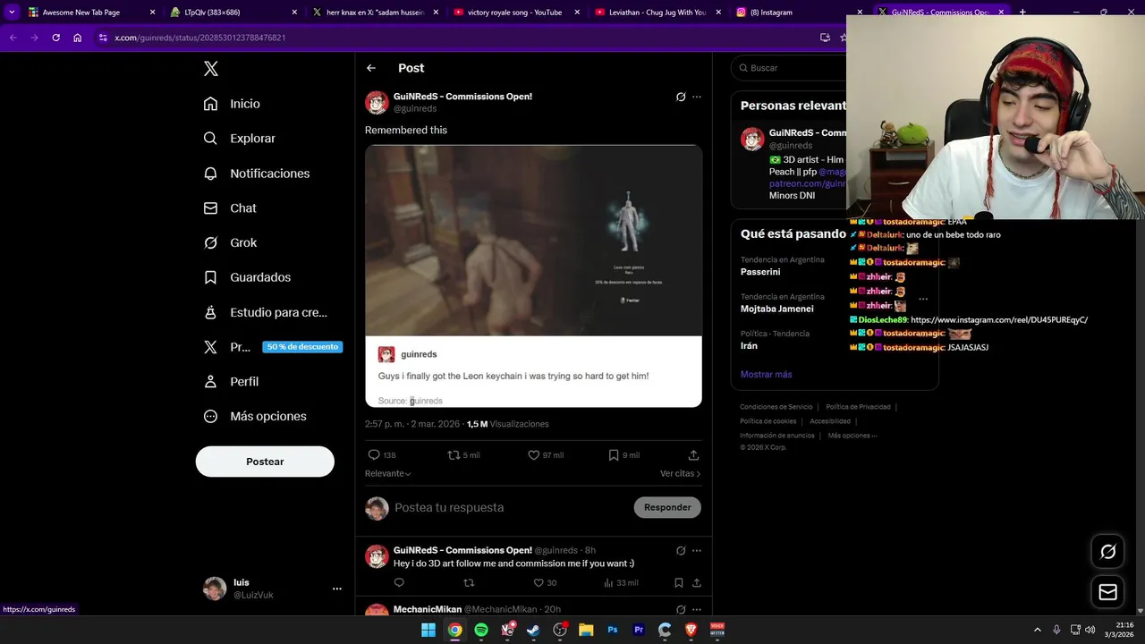Open Notificaciones in the sidebar
The width and height of the screenshot is (1145, 644).
click(256, 174)
